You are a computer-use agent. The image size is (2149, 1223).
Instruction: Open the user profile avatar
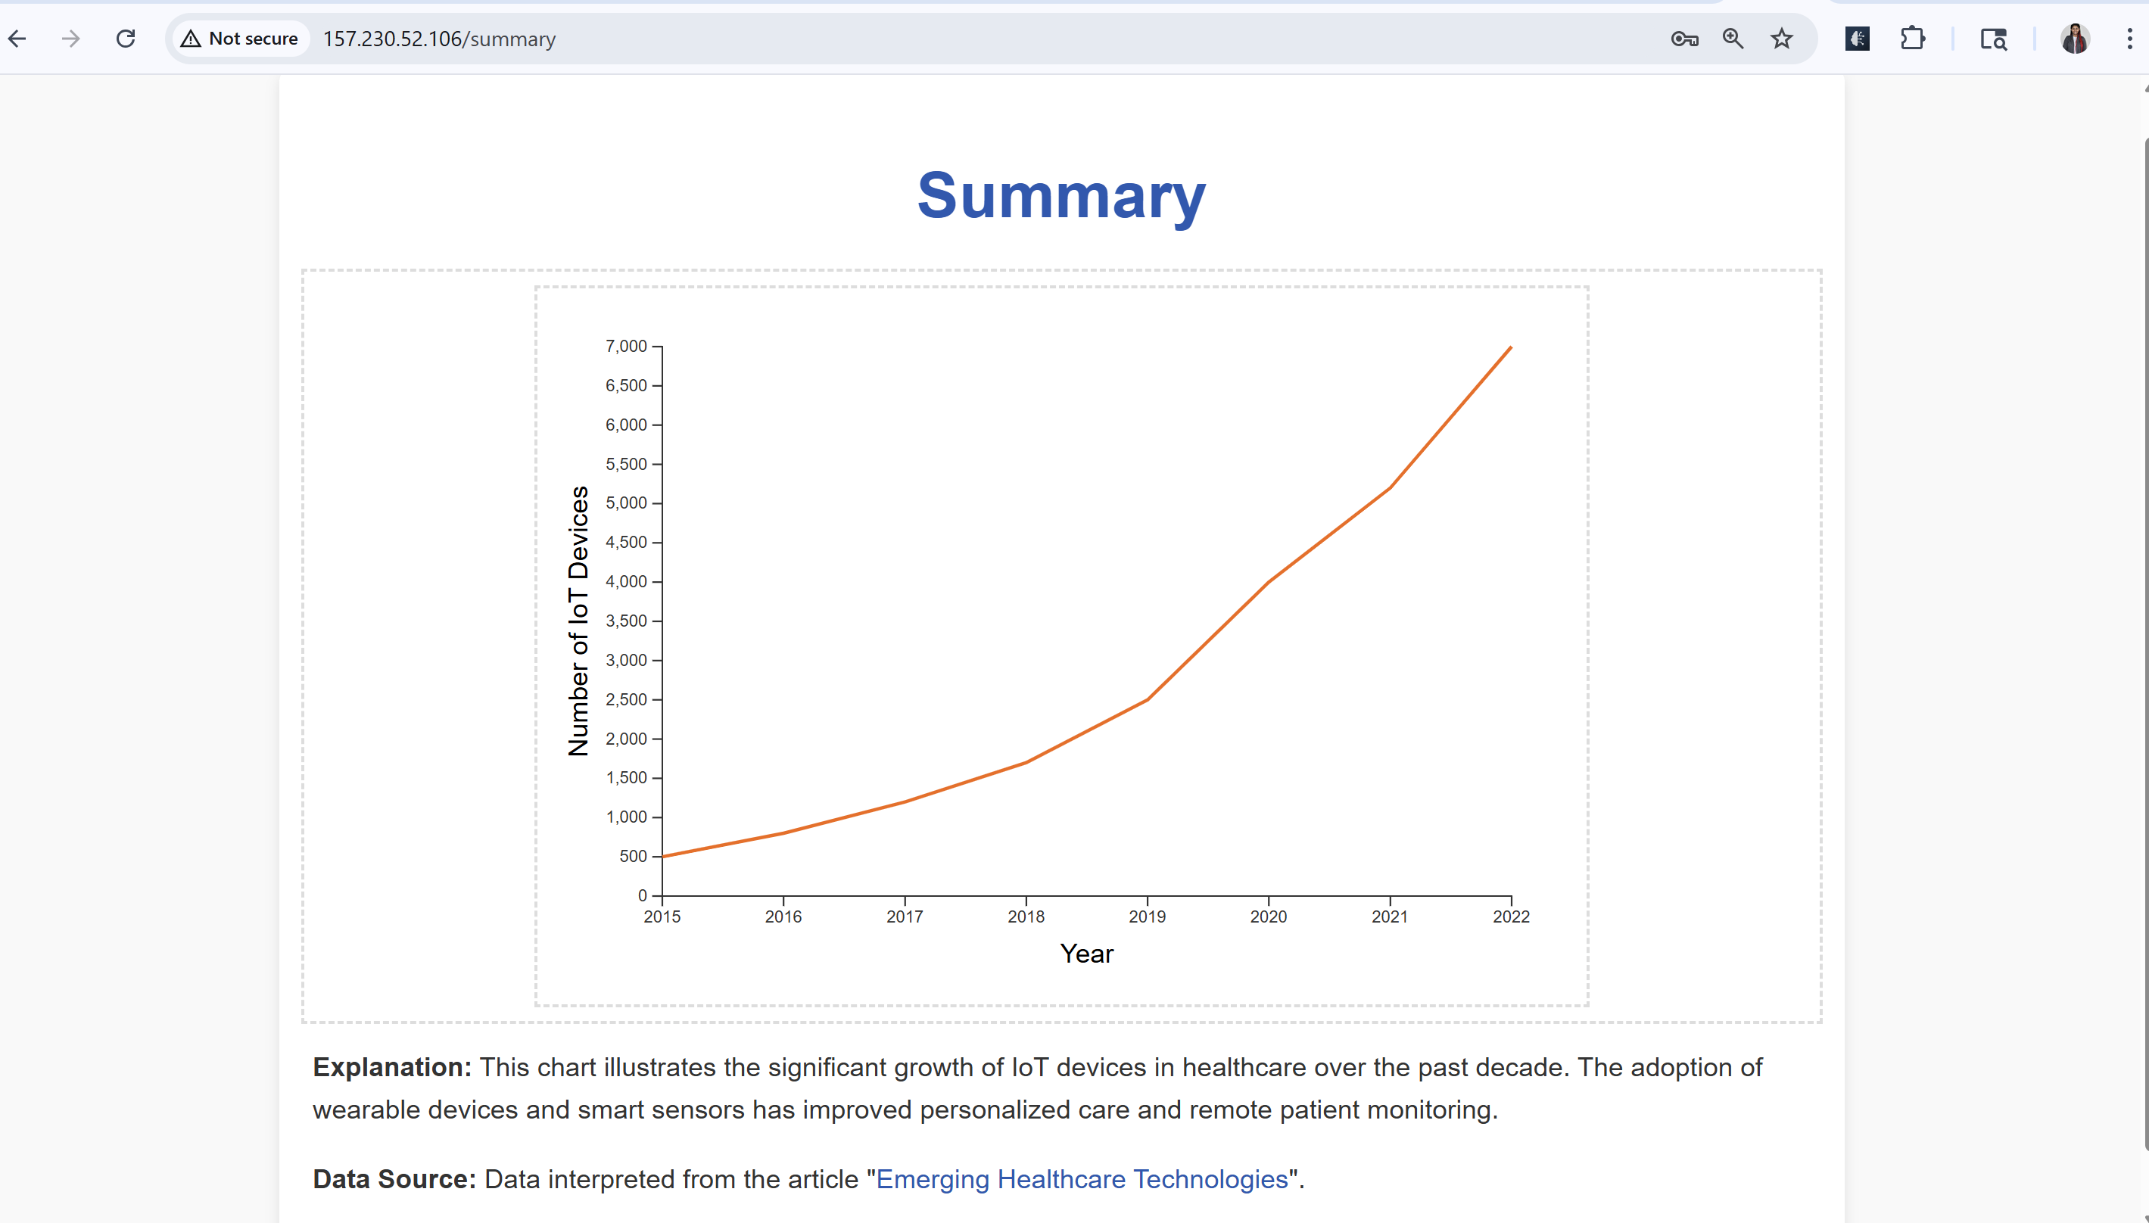(2074, 39)
